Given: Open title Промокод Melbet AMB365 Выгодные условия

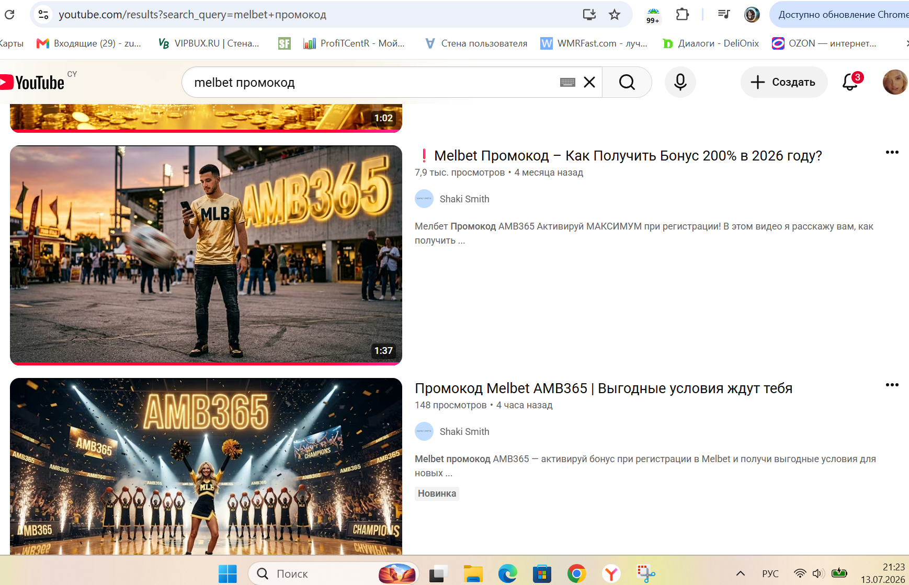Looking at the screenshot, I should click(604, 388).
